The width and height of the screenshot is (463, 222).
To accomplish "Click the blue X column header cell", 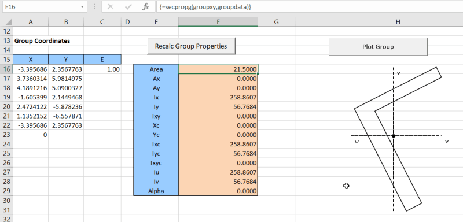I will point(31,60).
